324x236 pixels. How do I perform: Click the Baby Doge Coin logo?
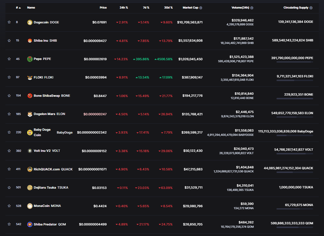click(30, 132)
